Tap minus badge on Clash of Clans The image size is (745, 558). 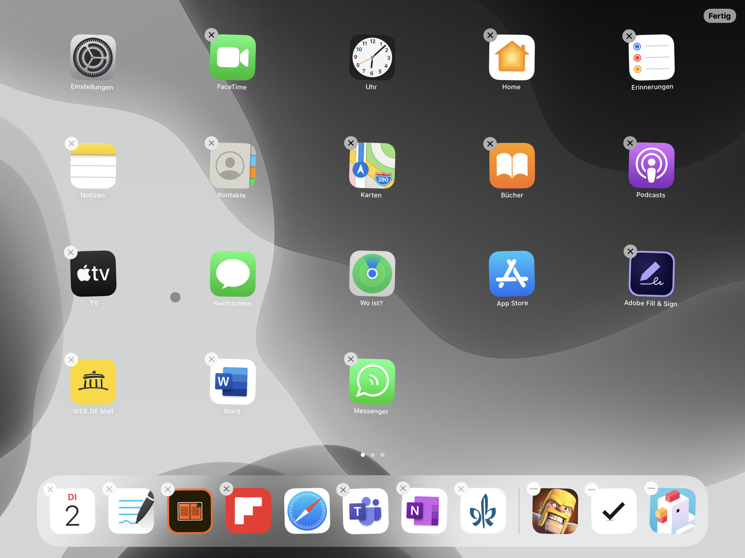tap(533, 489)
